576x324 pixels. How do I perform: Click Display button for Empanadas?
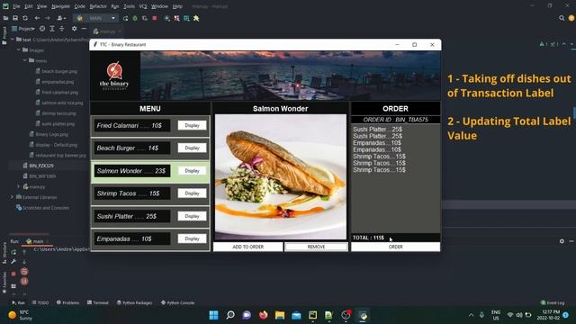(192, 238)
